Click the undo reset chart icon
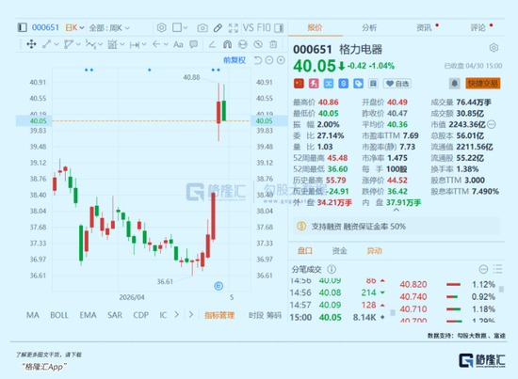The height and width of the screenshot is (379, 518). [258, 60]
